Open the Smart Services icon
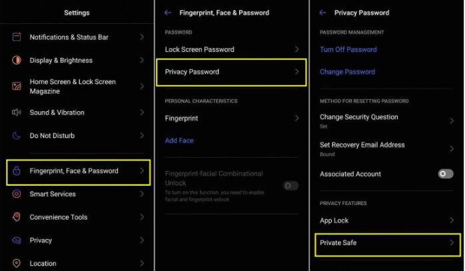The width and height of the screenshot is (465, 271). 17,194
